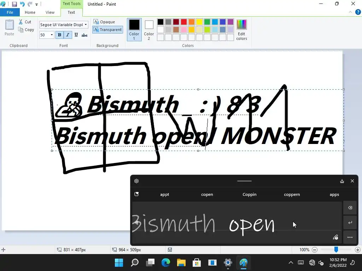Viewport: 362px width, 271px height.
Task: Choose the suggestion 'coppern'
Action: [x=292, y=194]
